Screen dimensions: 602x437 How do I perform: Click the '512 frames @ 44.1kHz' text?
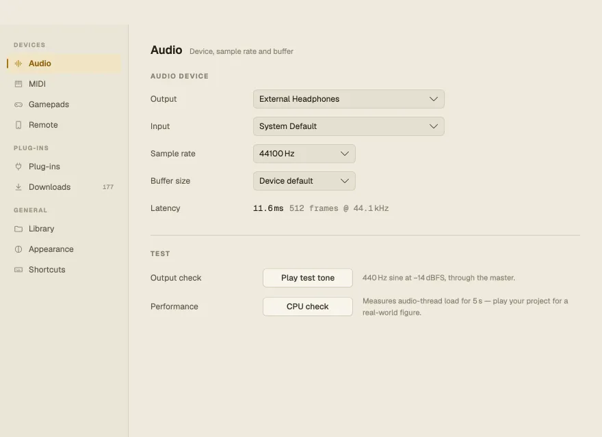tap(339, 208)
